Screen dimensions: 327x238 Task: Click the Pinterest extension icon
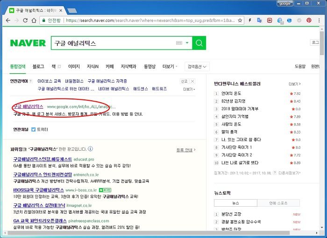pyautogui.click(x=309, y=20)
